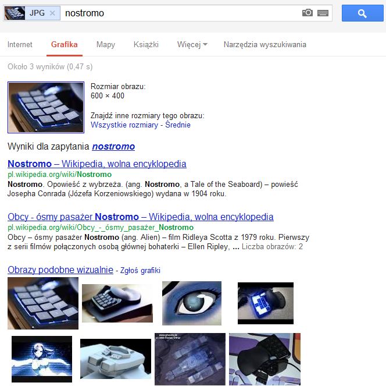Click the Wszystkie rozmiary link
This screenshot has width=386, height=386.
coord(124,125)
